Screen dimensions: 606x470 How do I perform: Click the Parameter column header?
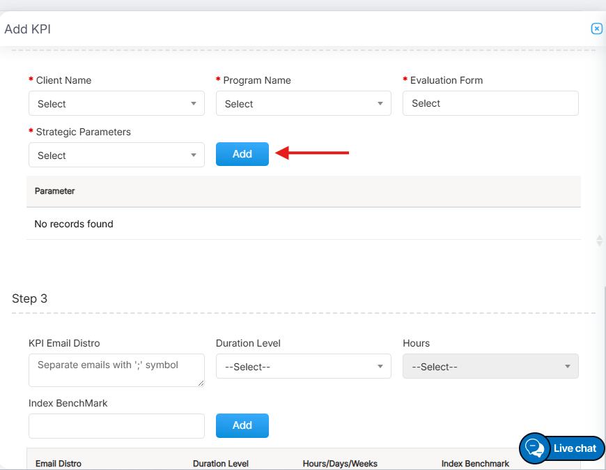[54, 191]
